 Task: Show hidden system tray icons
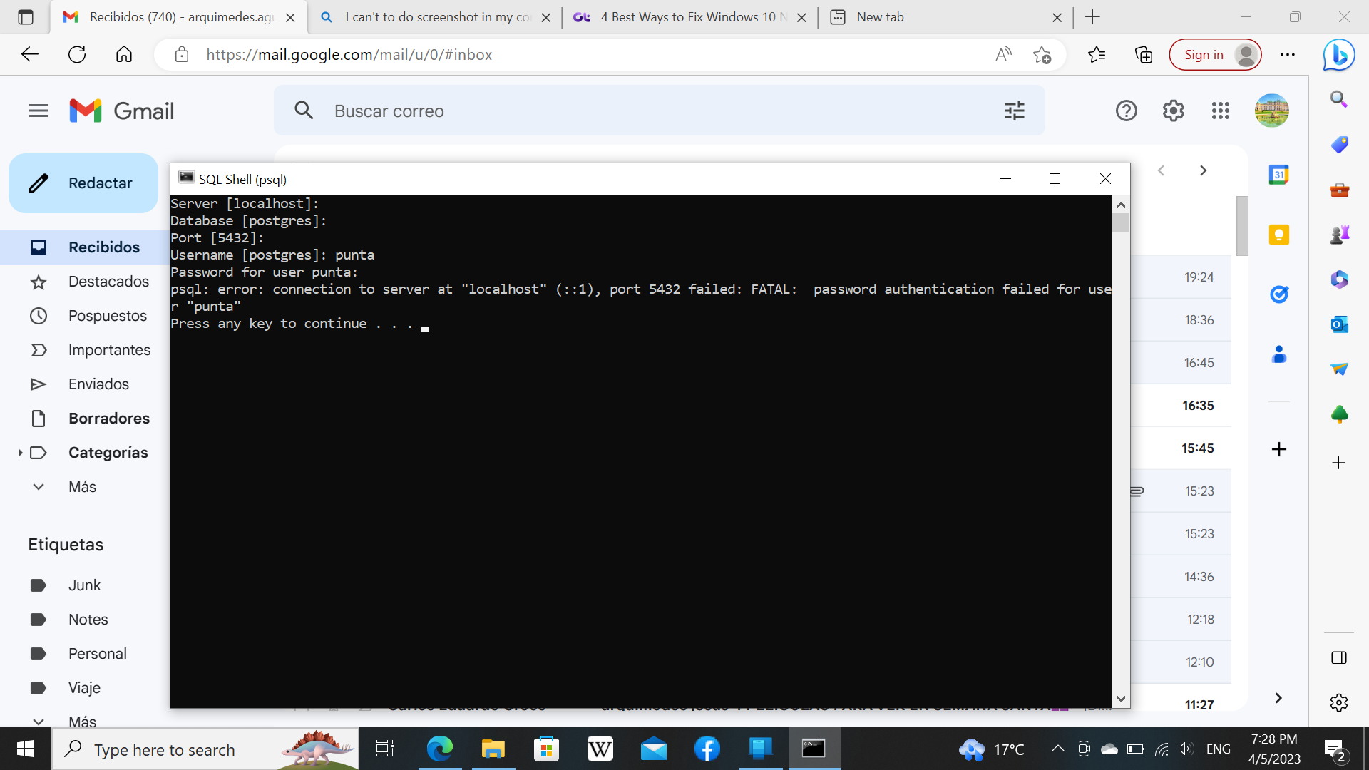pyautogui.click(x=1057, y=749)
